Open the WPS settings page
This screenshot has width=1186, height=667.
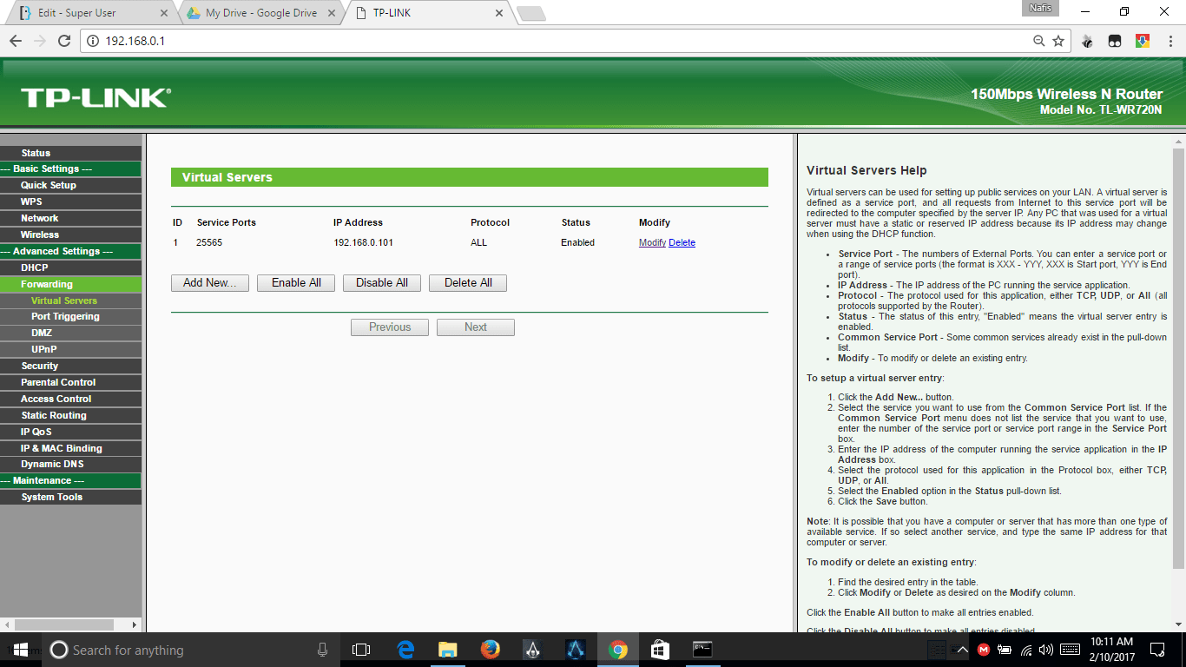(x=70, y=201)
